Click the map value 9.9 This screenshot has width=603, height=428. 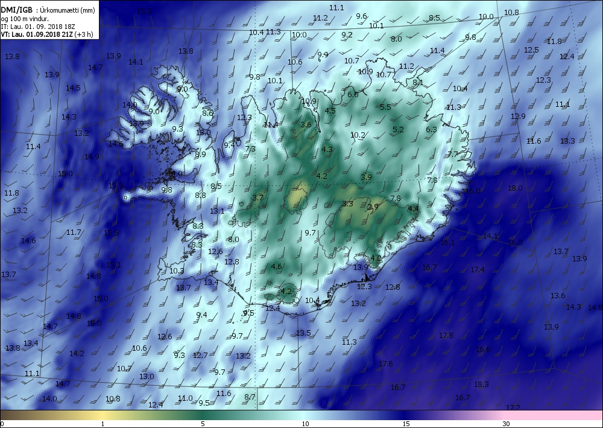(x=323, y=55)
